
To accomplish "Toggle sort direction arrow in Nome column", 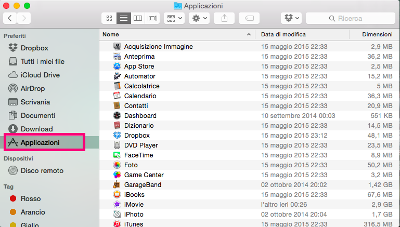I will (249, 34).
